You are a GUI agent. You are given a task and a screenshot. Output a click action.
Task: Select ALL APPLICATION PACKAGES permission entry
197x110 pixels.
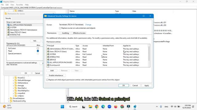coord(97,62)
